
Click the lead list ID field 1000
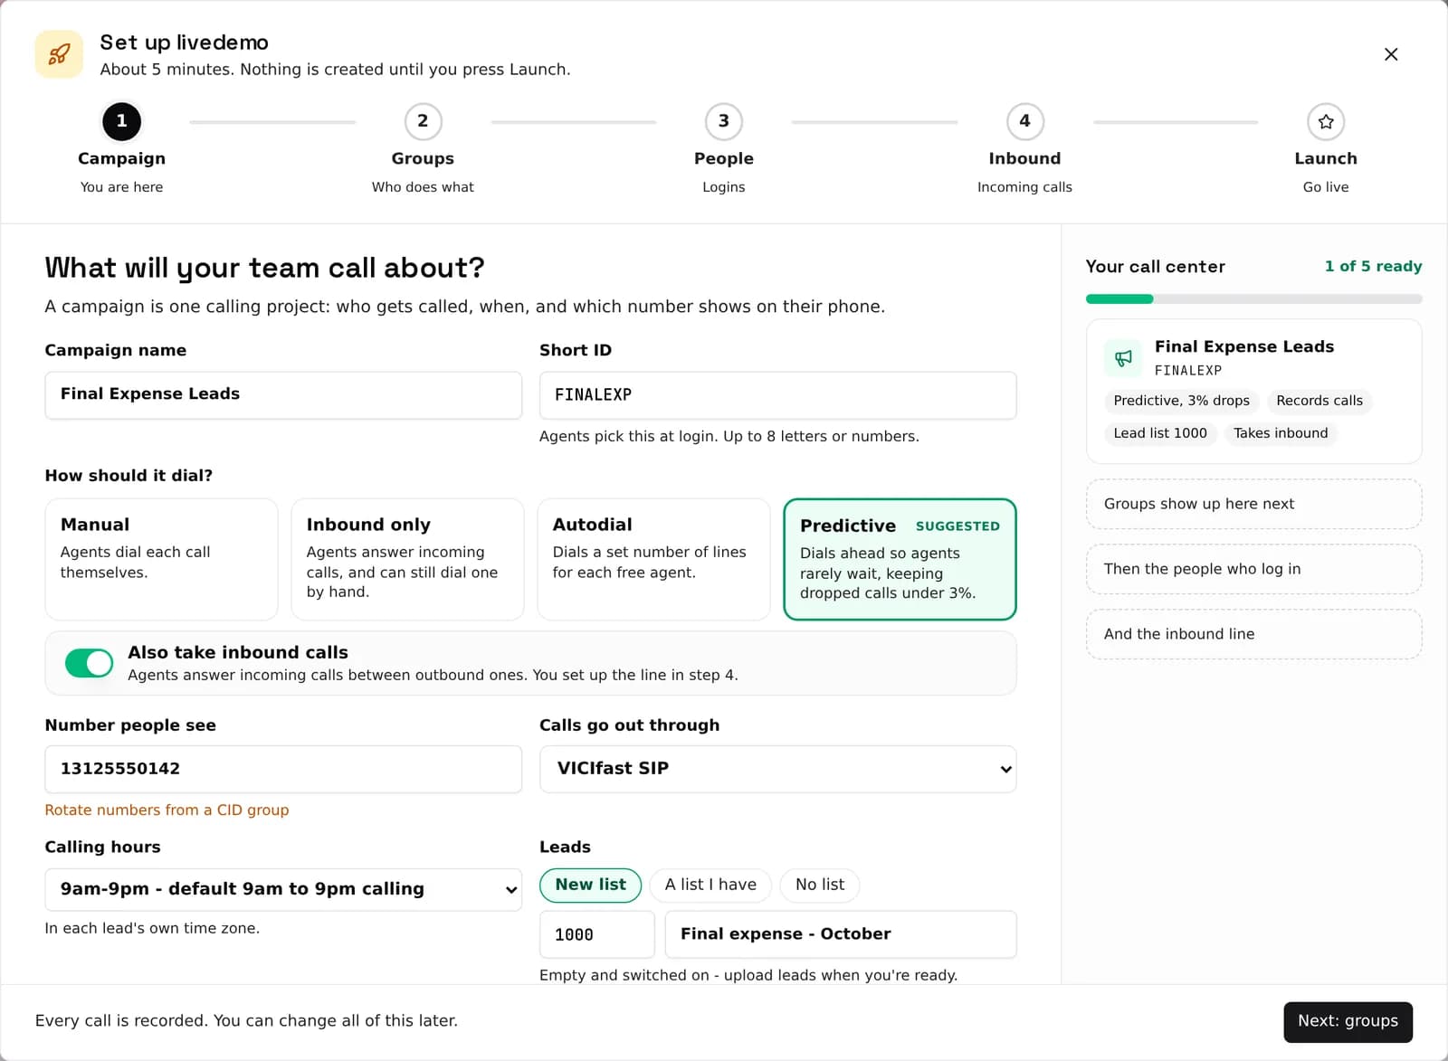click(x=597, y=934)
